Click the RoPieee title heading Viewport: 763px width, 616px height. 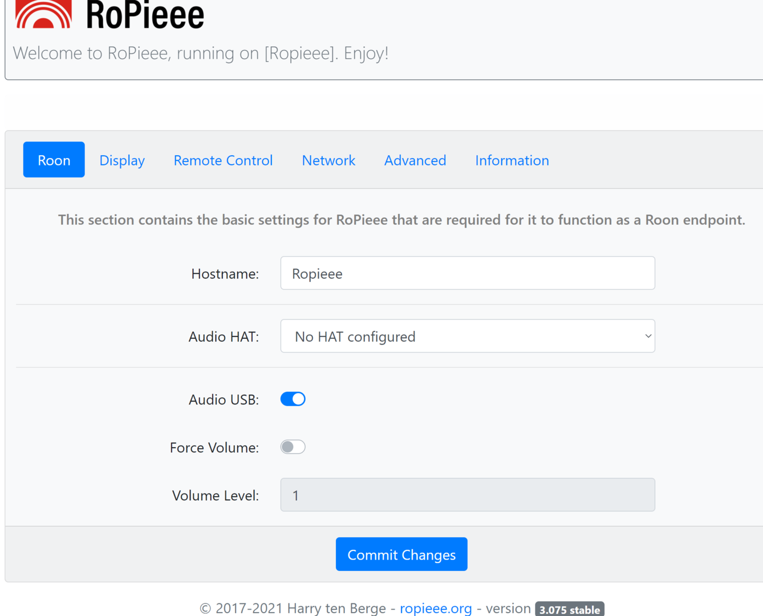pyautogui.click(x=145, y=15)
